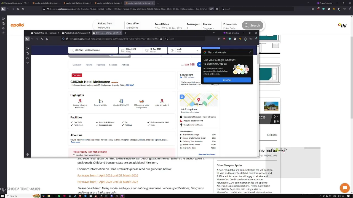Select the Overview section tab
Viewport: 353px width, 198px height.
point(77,65)
